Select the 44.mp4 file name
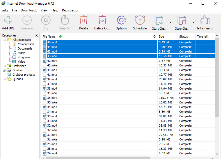The height and width of the screenshot is (159, 221). coord(52,42)
